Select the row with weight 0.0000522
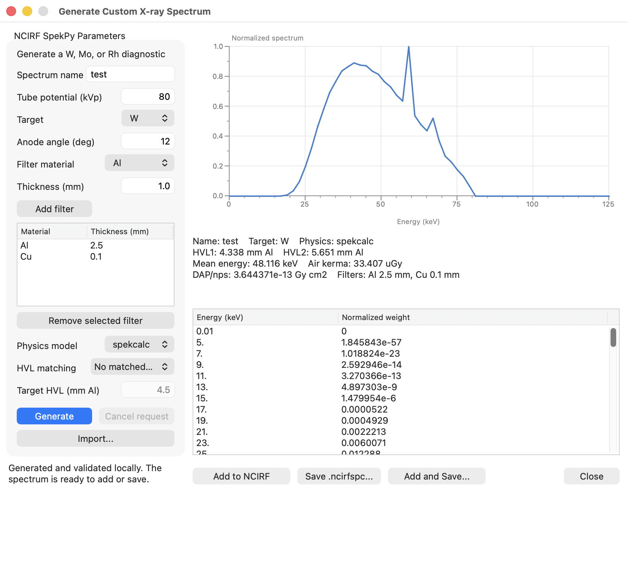 click(x=401, y=409)
